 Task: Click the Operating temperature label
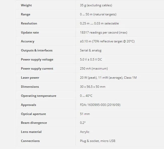pyautogui.click(x=38, y=96)
